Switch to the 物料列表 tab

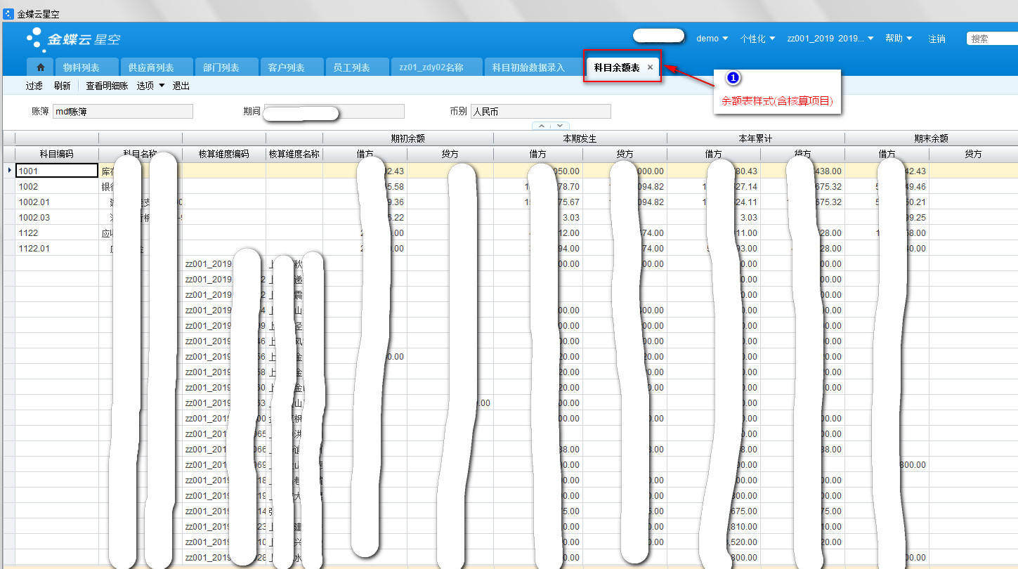click(81, 67)
